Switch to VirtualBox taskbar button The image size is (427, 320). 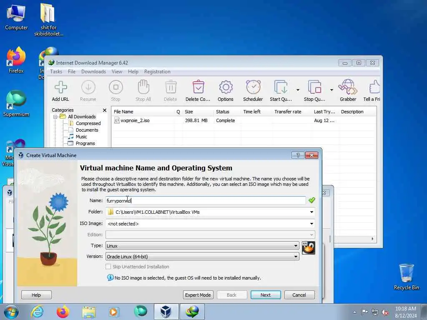166,312
